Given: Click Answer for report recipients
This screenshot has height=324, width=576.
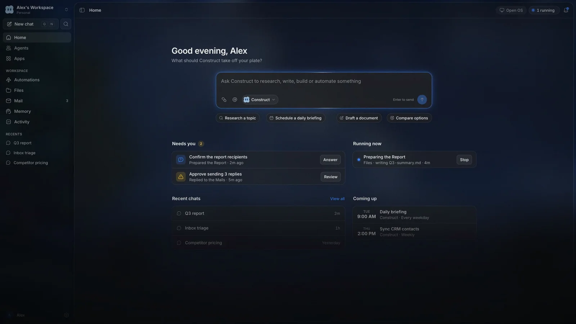Looking at the screenshot, I should tap(330, 160).
